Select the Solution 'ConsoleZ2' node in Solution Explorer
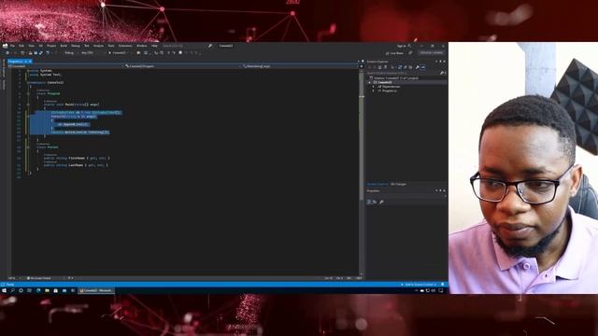The image size is (598, 336). tap(394, 78)
